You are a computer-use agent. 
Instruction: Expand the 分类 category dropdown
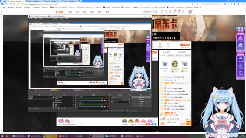point(84,12)
